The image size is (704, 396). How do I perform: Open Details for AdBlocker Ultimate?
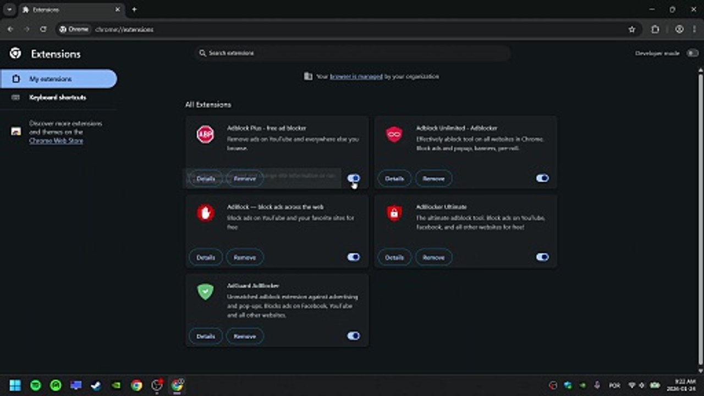tap(394, 257)
